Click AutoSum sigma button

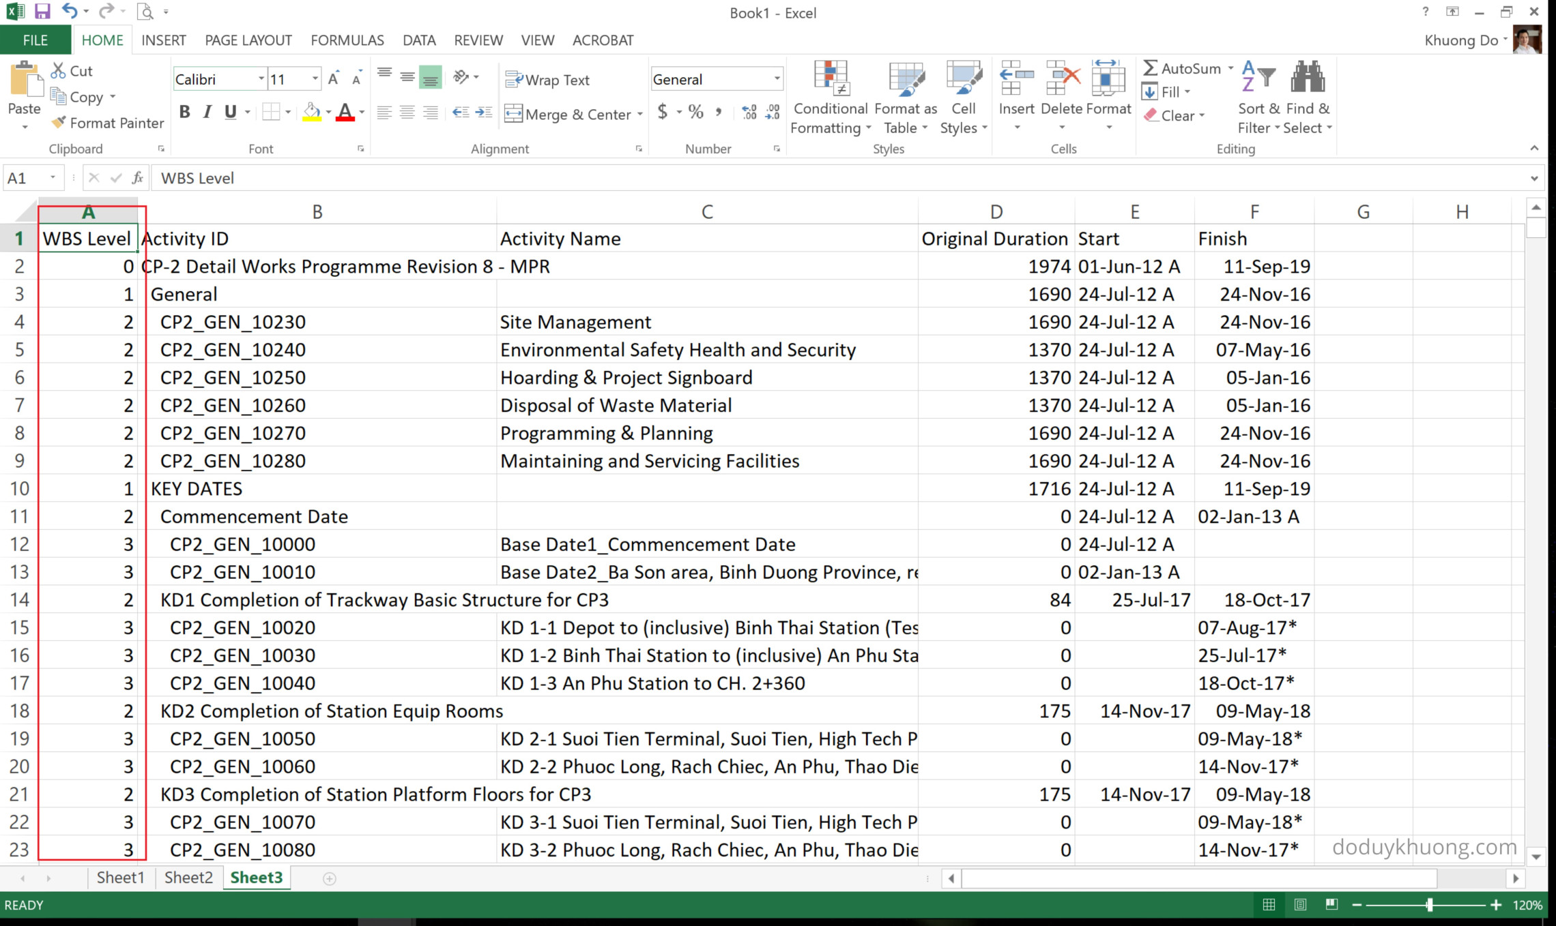pos(1182,68)
